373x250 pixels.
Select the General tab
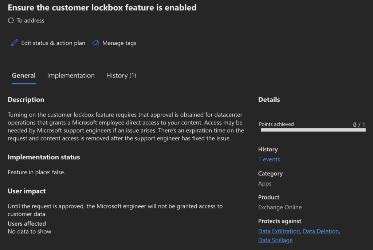point(24,75)
